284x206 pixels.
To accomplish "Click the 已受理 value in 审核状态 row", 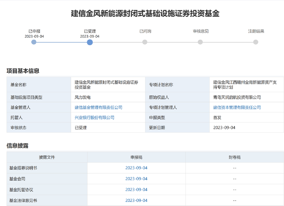I will pyautogui.click(x=81, y=128).
